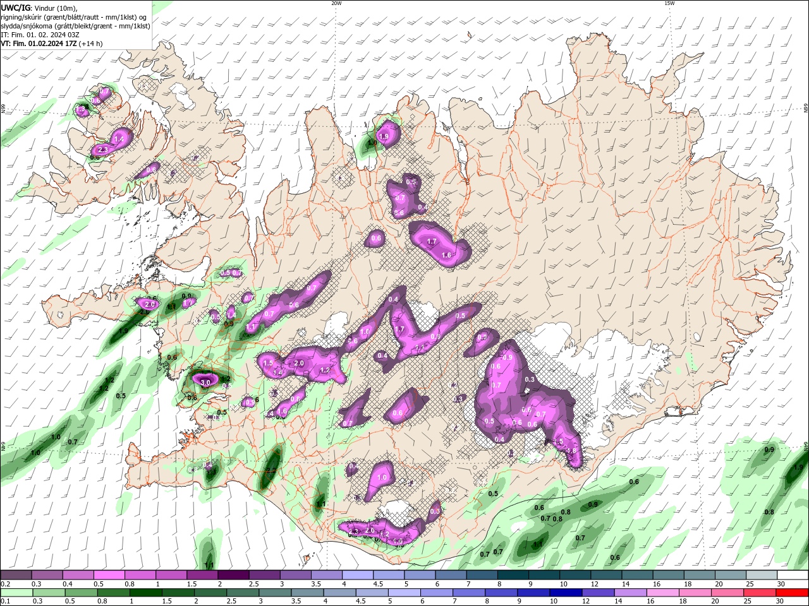809x606 pixels.
Task: Click the 3.0 precipitation value on the map
Action: (205, 383)
